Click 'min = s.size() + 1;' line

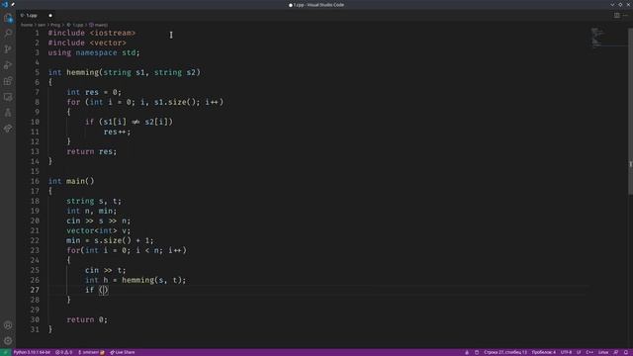point(110,240)
